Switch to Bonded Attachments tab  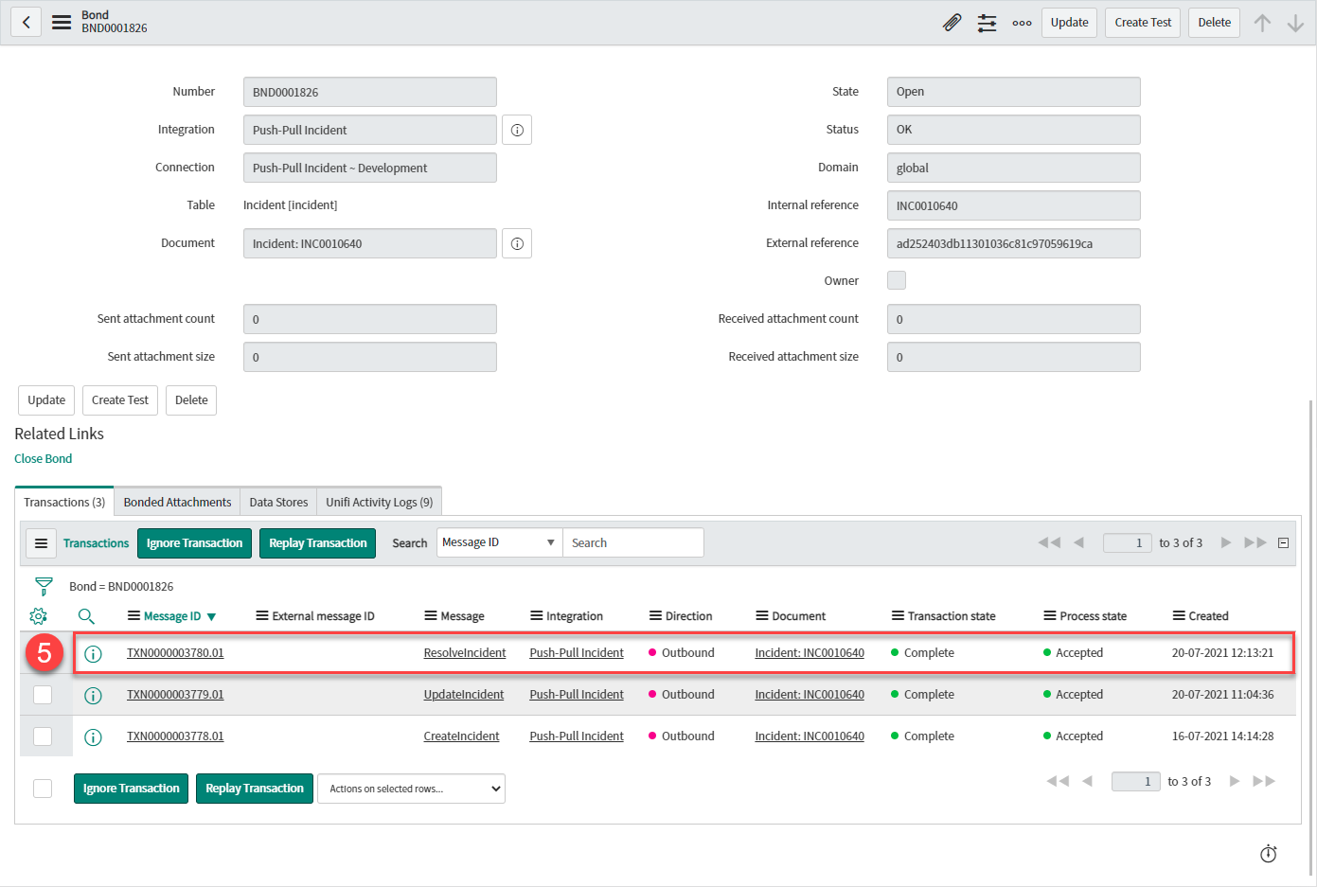[x=177, y=503]
